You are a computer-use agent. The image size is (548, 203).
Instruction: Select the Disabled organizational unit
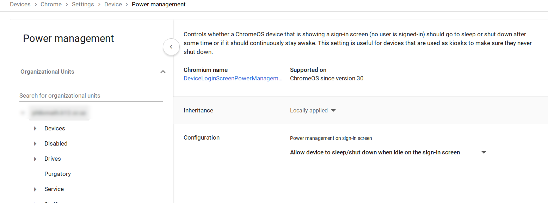(56, 143)
